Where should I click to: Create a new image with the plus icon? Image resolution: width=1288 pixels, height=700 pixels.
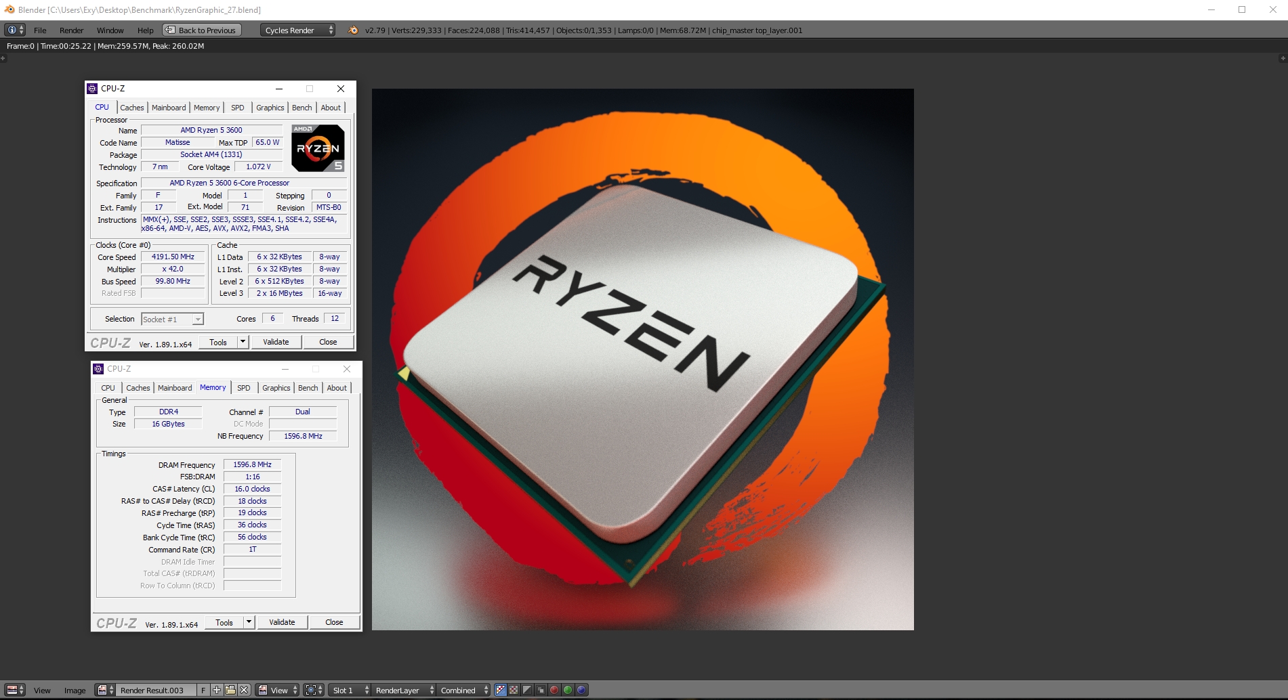[x=217, y=690]
